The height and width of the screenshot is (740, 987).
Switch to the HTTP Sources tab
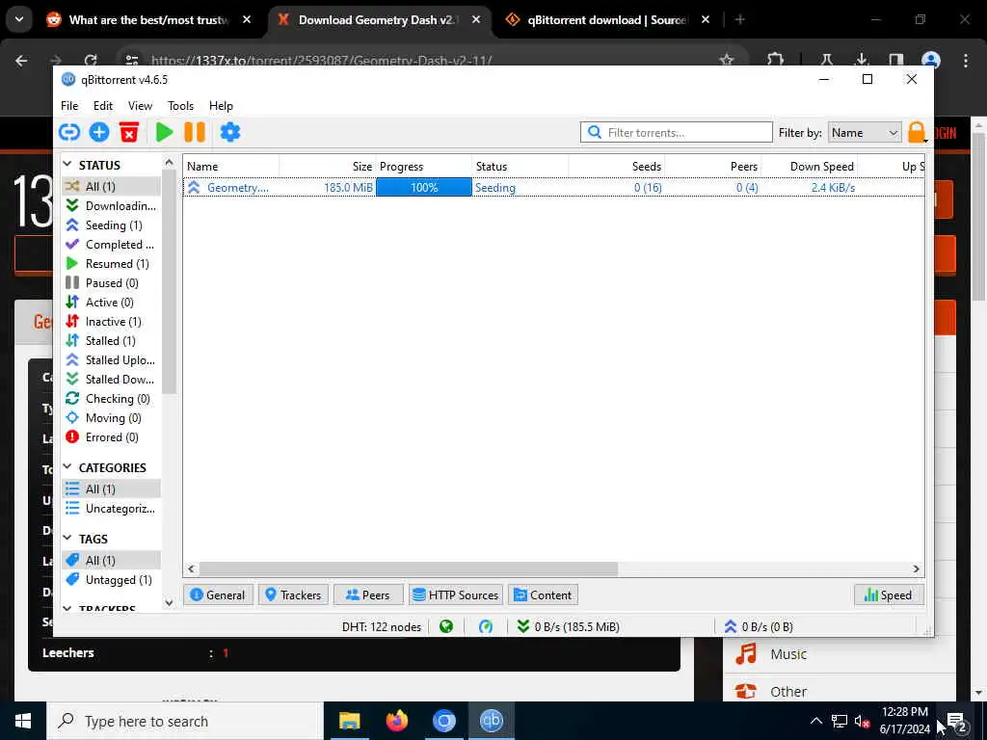click(456, 595)
